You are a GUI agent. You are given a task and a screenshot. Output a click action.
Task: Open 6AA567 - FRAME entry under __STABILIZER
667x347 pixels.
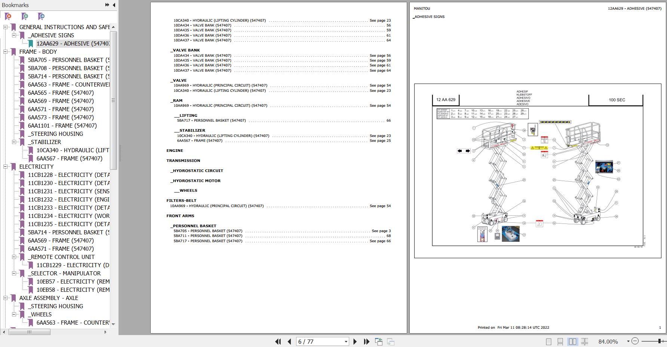[200, 141]
